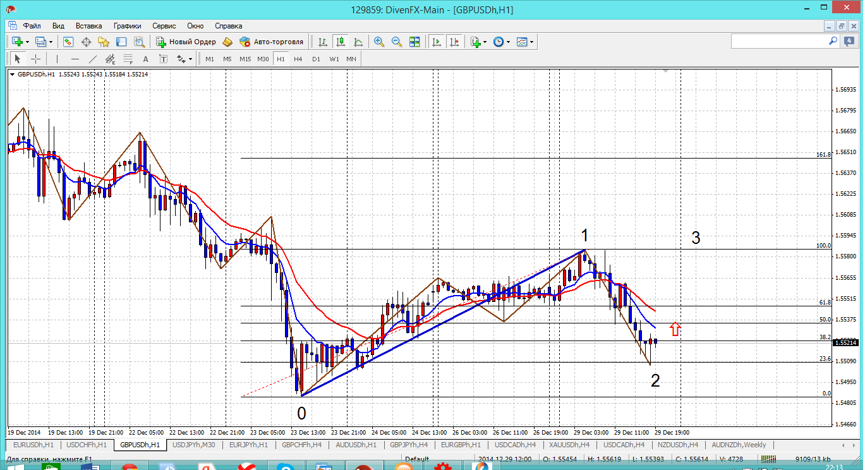Choose the horizontal line tool

75,59
